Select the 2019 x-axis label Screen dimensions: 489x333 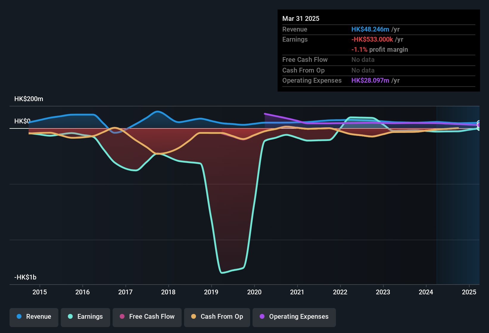(x=211, y=292)
